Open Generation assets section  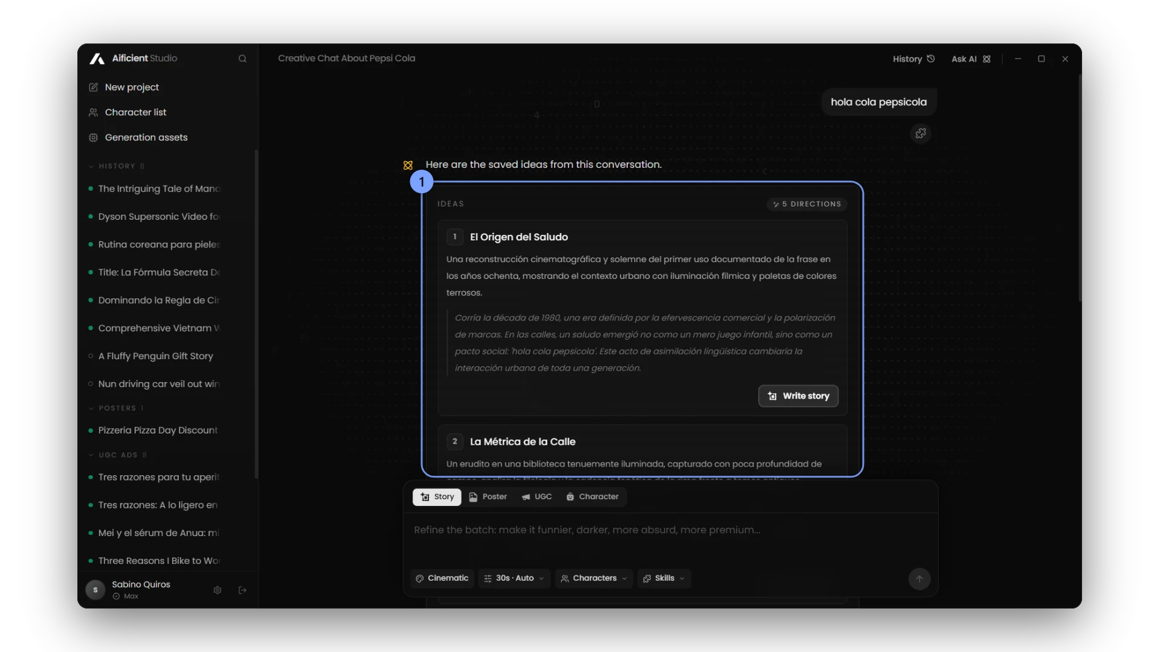coord(146,138)
